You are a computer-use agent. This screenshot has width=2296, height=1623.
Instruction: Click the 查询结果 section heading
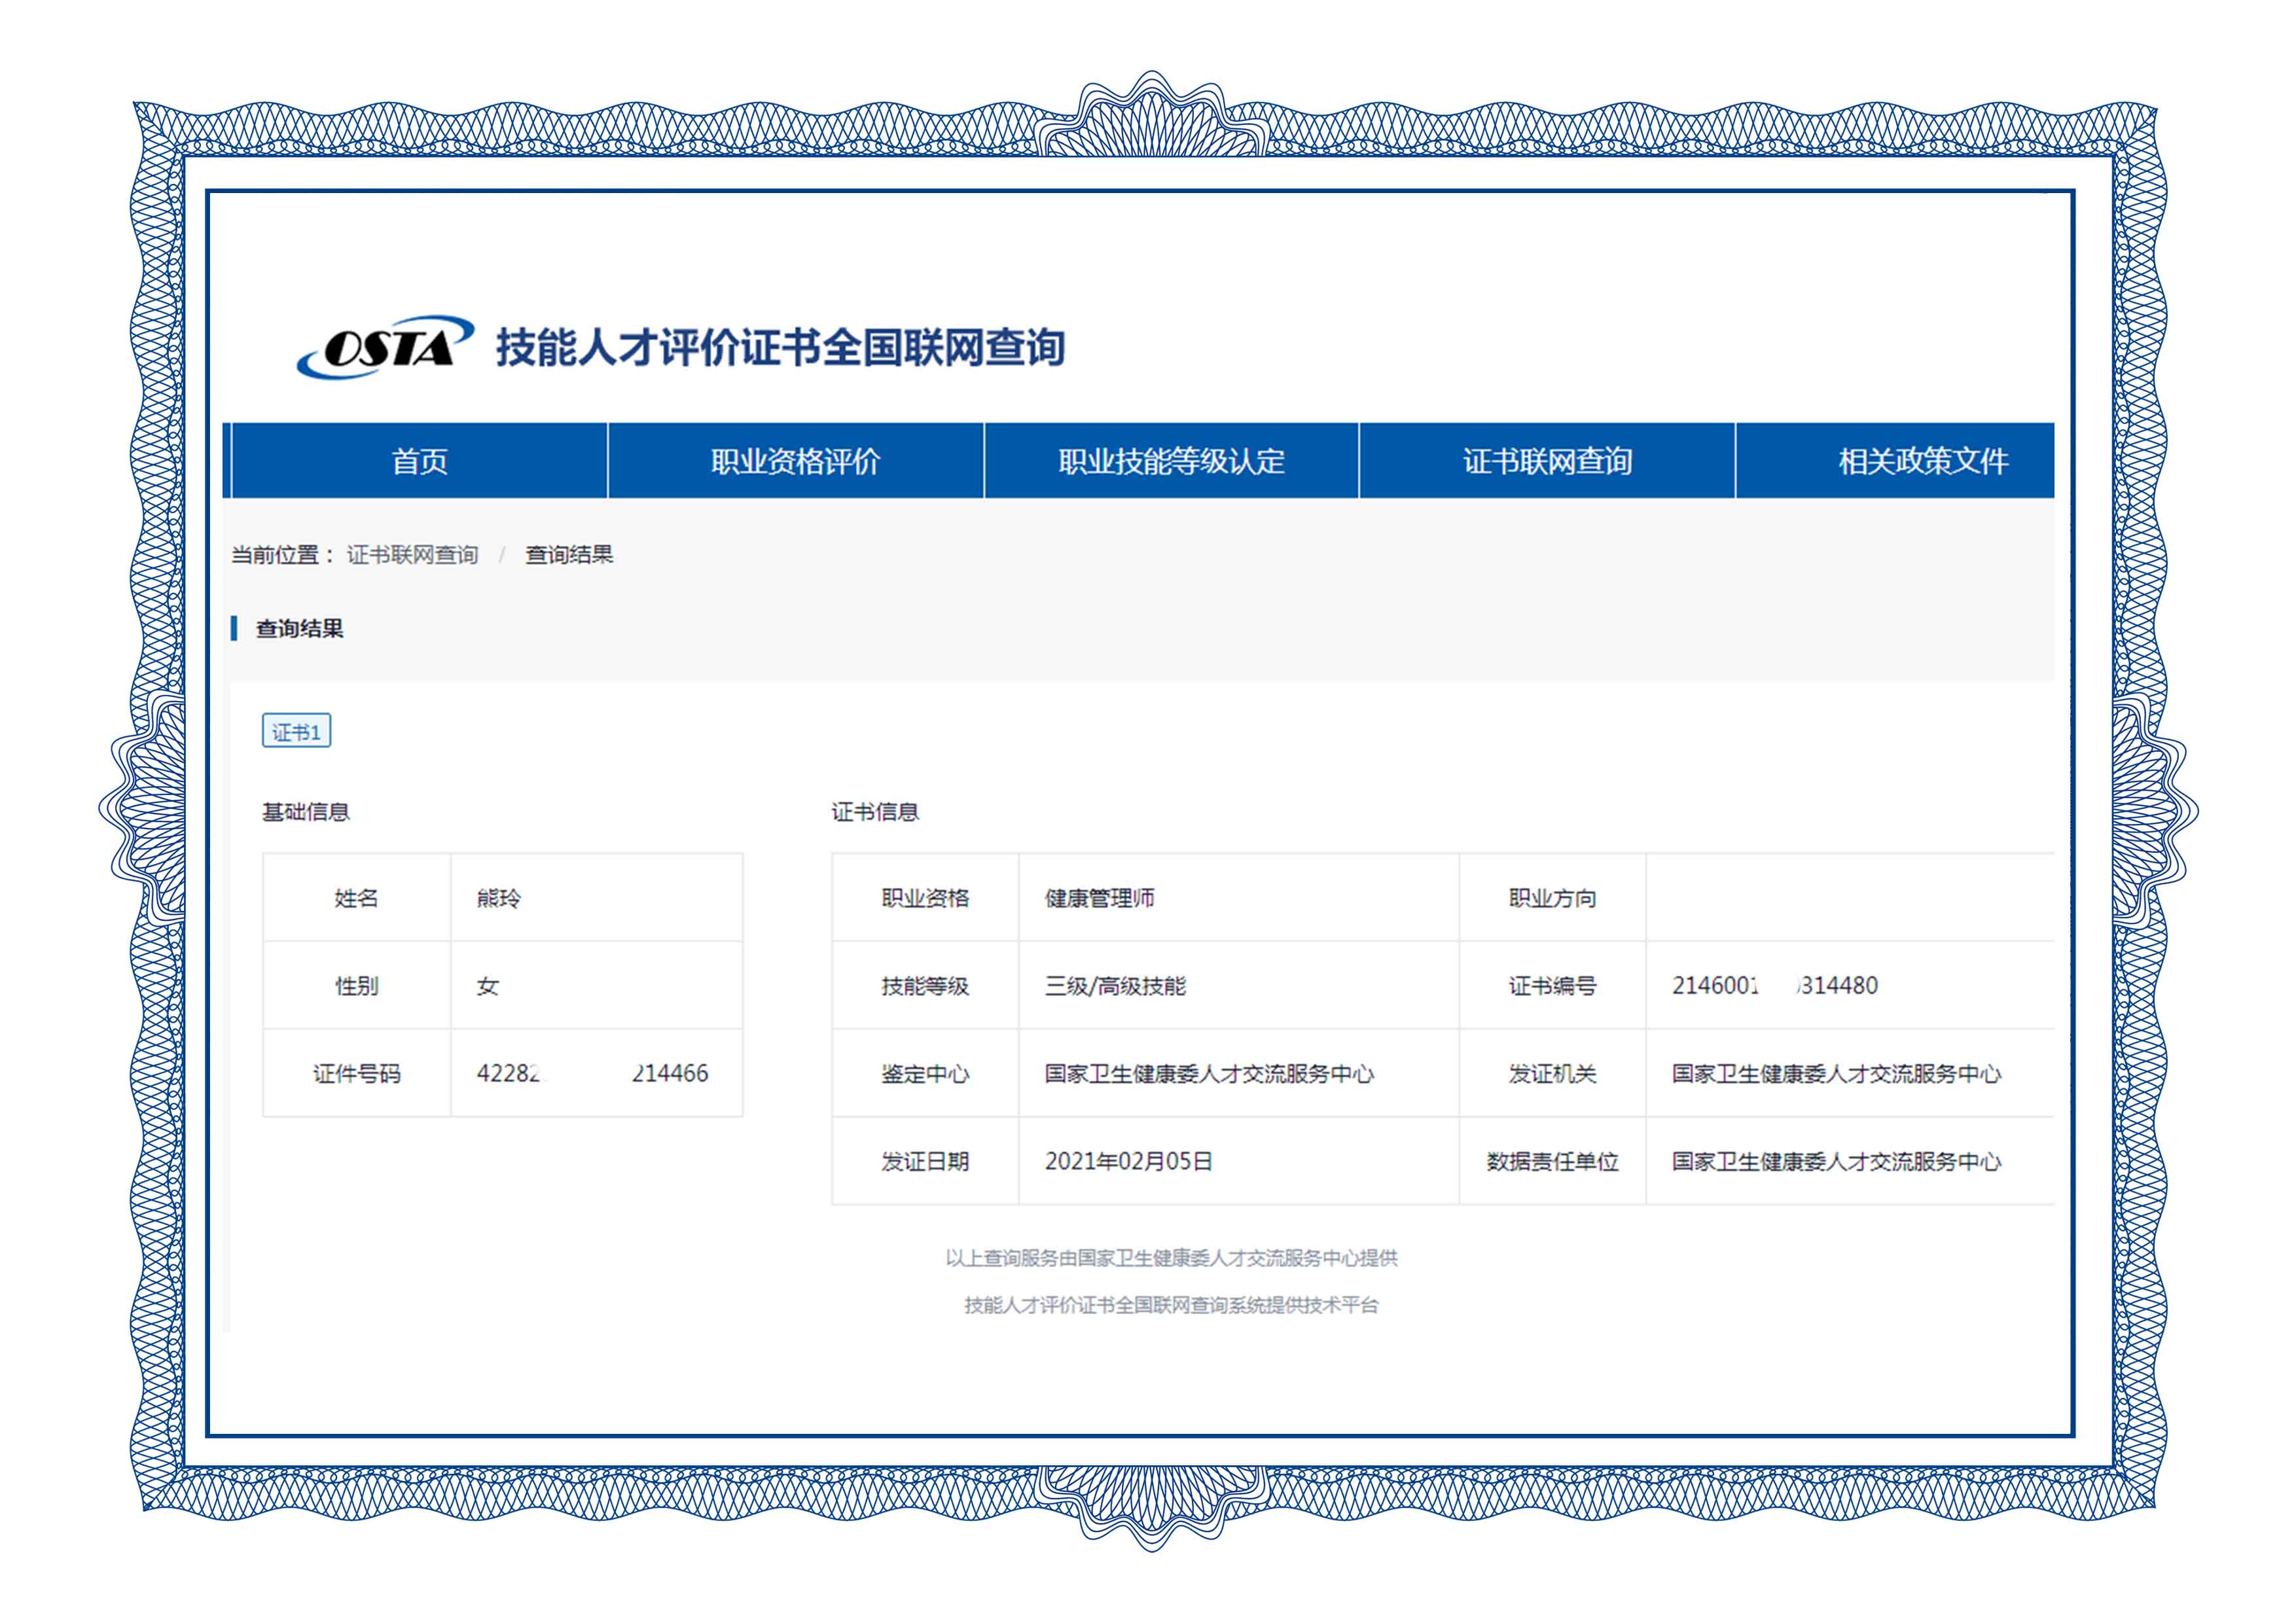pyautogui.click(x=299, y=629)
